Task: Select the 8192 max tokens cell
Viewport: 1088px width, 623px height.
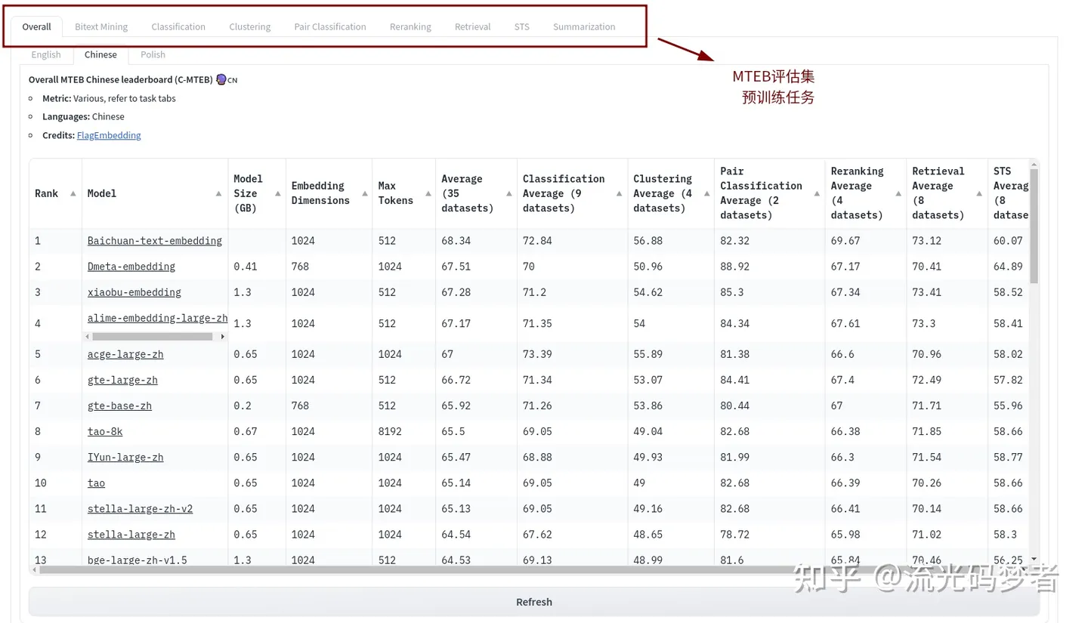Action: click(x=403, y=431)
